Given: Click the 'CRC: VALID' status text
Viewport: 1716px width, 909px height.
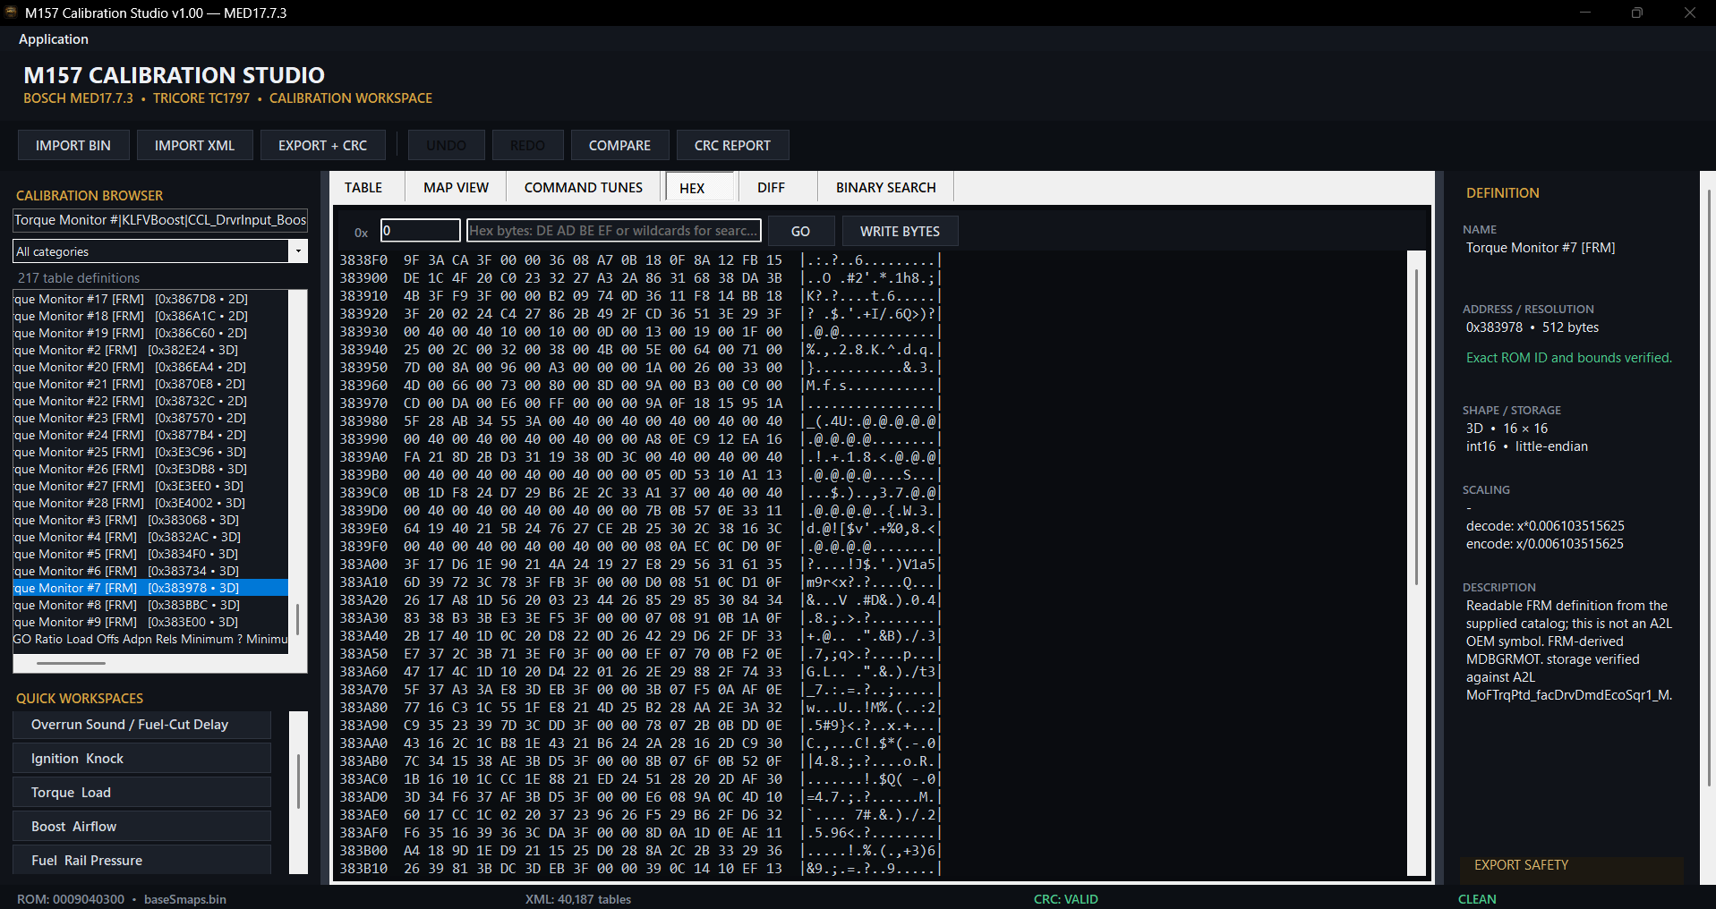Looking at the screenshot, I should coord(1065,899).
